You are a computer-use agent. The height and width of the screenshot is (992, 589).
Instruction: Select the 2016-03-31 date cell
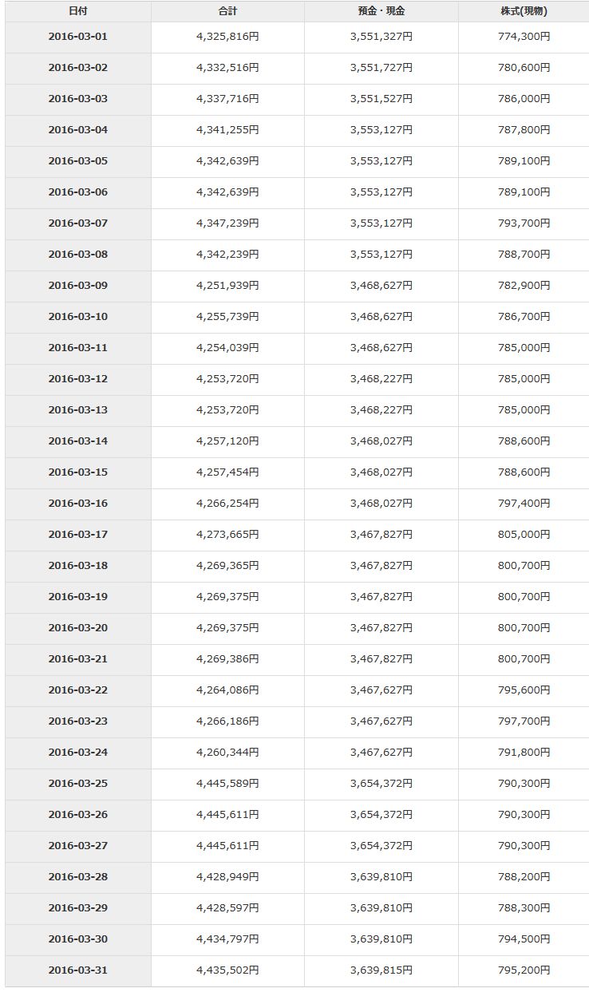coord(77,970)
